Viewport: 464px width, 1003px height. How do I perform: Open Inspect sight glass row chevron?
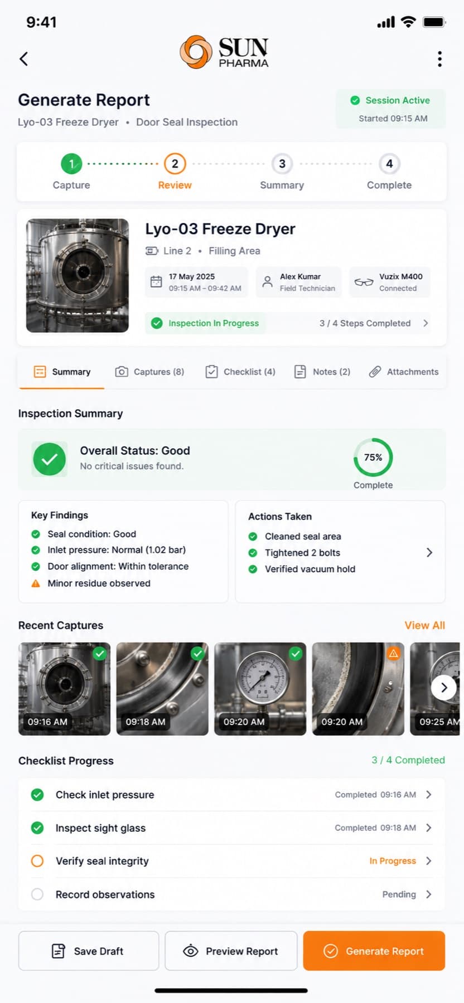(428, 828)
